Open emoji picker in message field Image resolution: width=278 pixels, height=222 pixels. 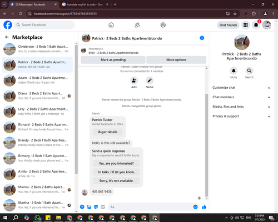pos(195,207)
